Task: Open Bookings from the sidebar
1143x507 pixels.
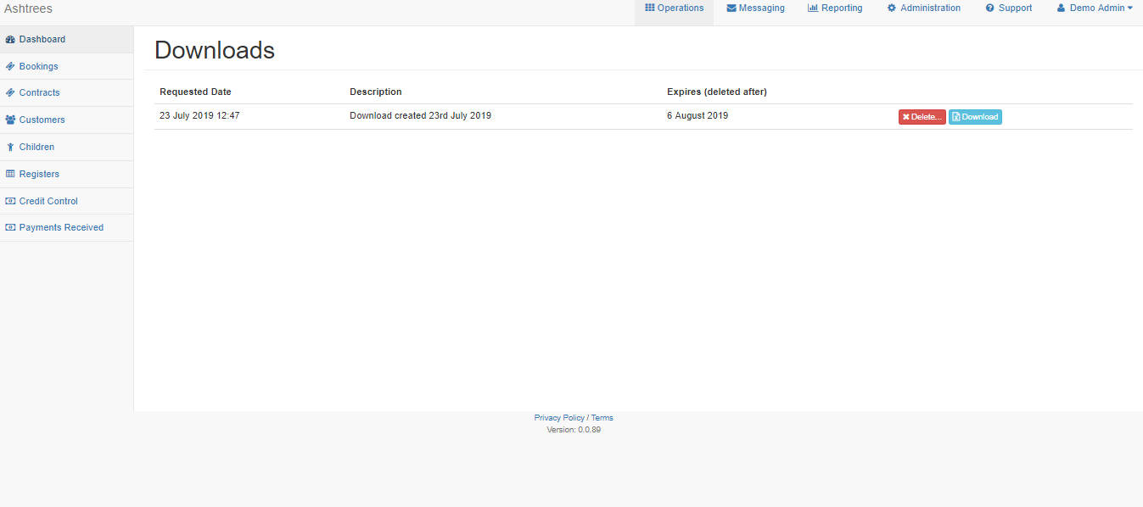Action: [x=66, y=66]
